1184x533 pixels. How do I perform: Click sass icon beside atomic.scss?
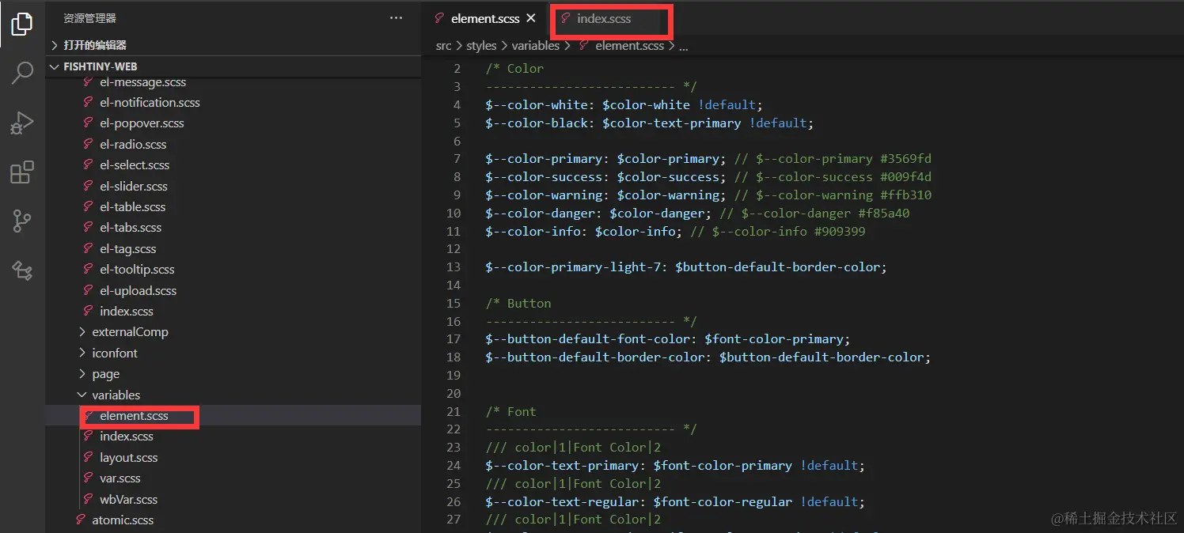click(x=81, y=520)
